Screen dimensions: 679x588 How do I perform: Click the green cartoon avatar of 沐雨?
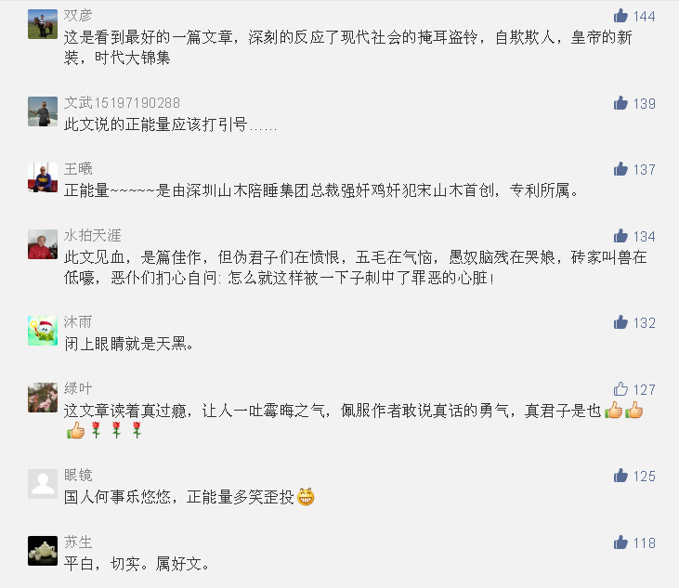pos(43,331)
